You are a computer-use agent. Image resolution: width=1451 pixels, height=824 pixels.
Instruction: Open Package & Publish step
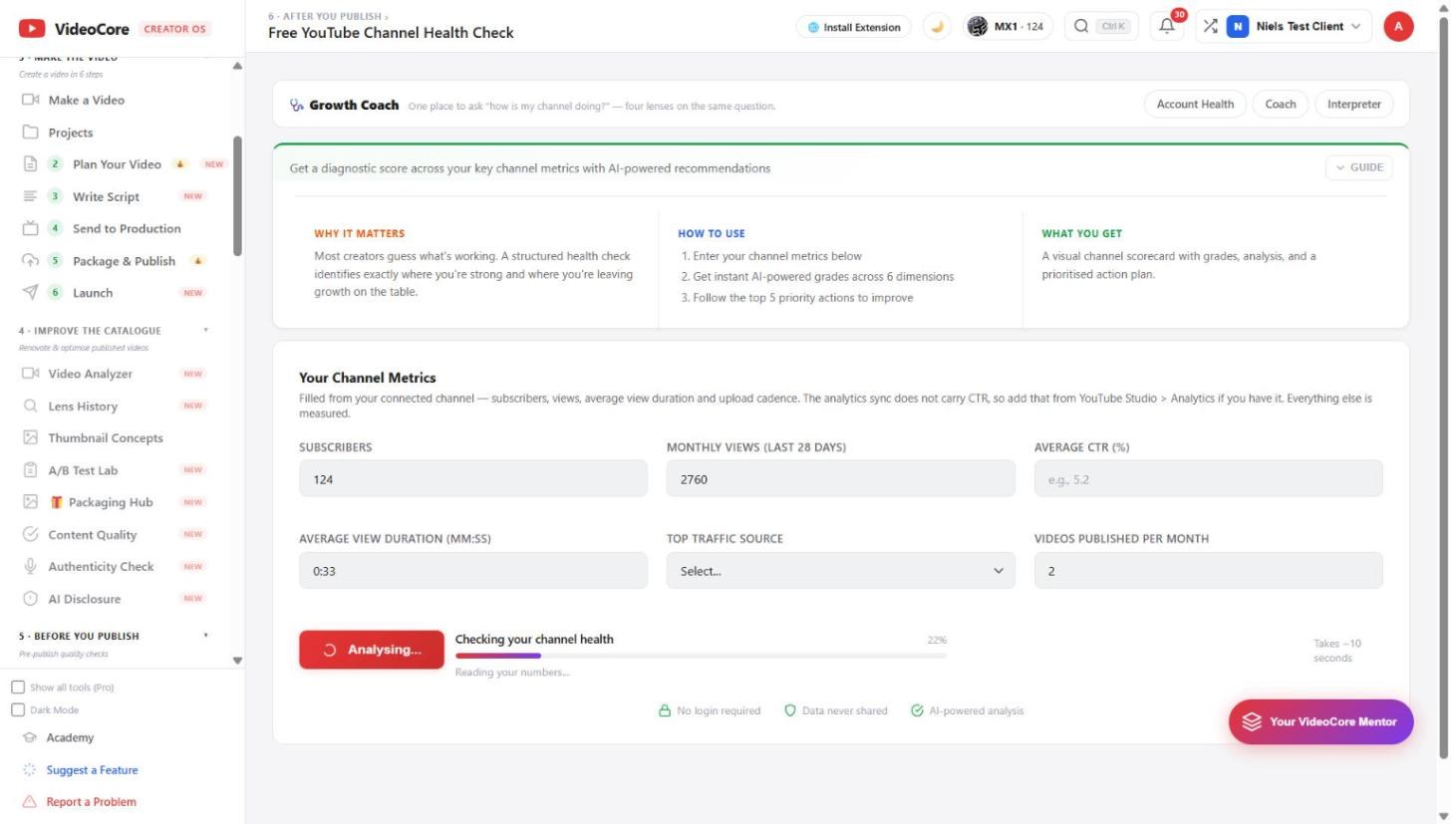coord(125,261)
